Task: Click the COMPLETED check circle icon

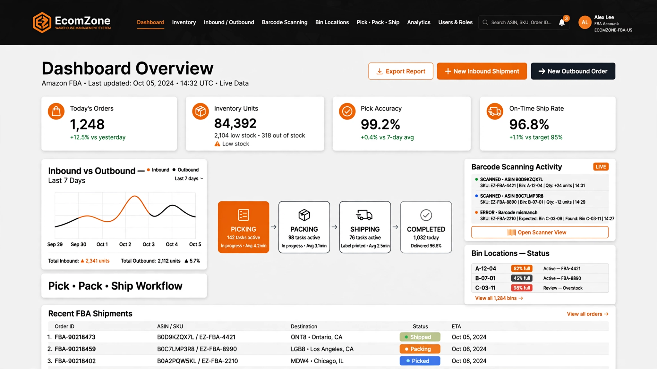Action: point(426,215)
